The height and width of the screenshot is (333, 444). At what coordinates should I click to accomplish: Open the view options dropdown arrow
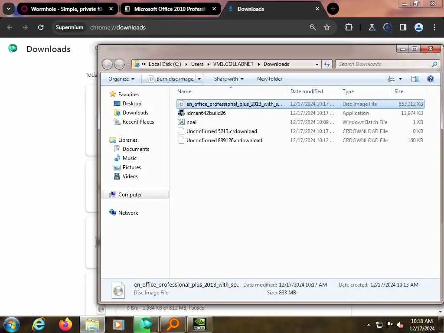400,79
